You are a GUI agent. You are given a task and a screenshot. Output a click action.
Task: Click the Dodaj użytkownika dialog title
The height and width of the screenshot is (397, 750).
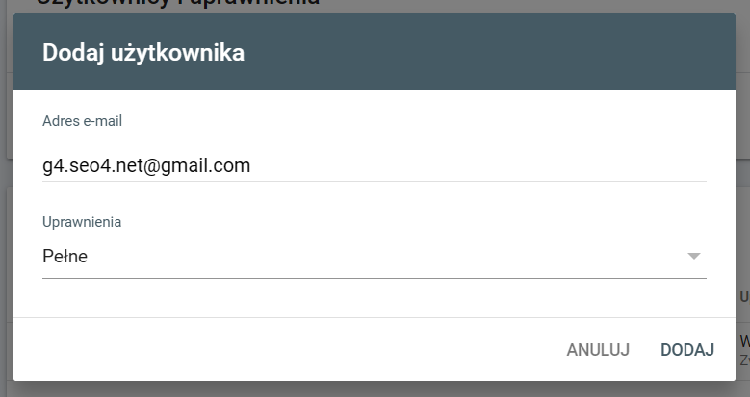pos(143,53)
